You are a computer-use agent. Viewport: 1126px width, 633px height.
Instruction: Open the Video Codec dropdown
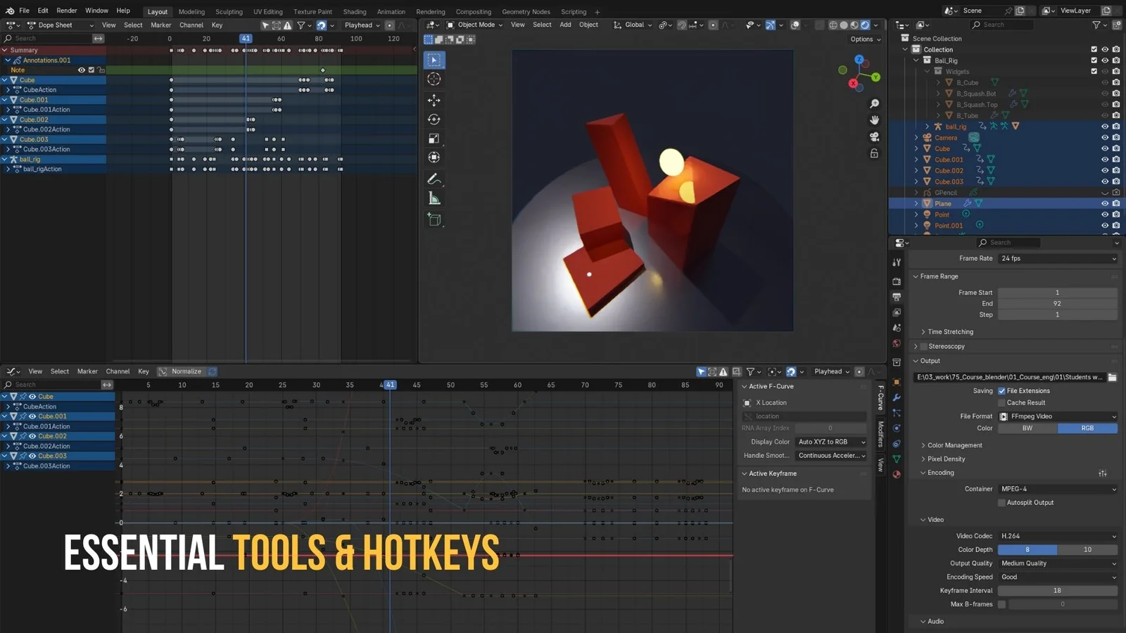click(1056, 535)
